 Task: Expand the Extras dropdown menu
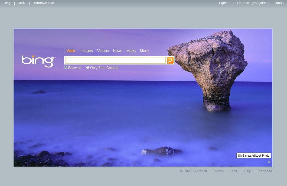pyautogui.click(x=278, y=3)
